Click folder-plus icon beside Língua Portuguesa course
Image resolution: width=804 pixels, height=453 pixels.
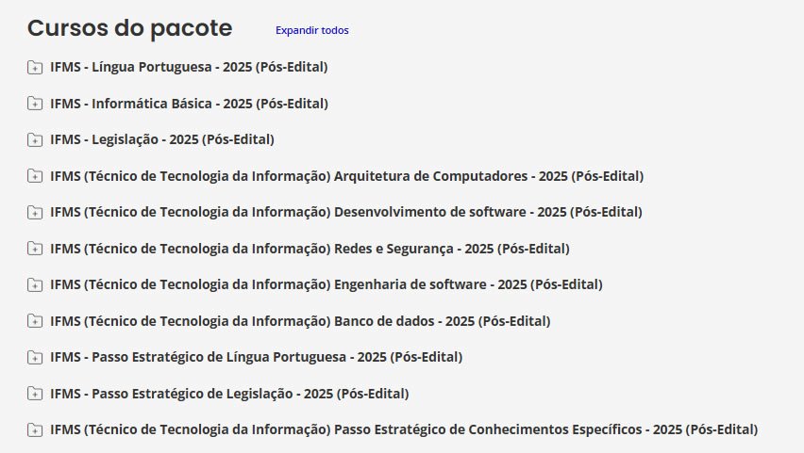tap(35, 67)
